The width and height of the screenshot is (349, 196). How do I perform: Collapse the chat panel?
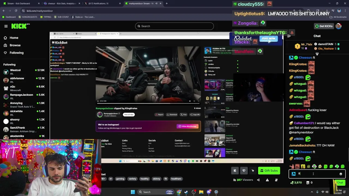(289, 36)
